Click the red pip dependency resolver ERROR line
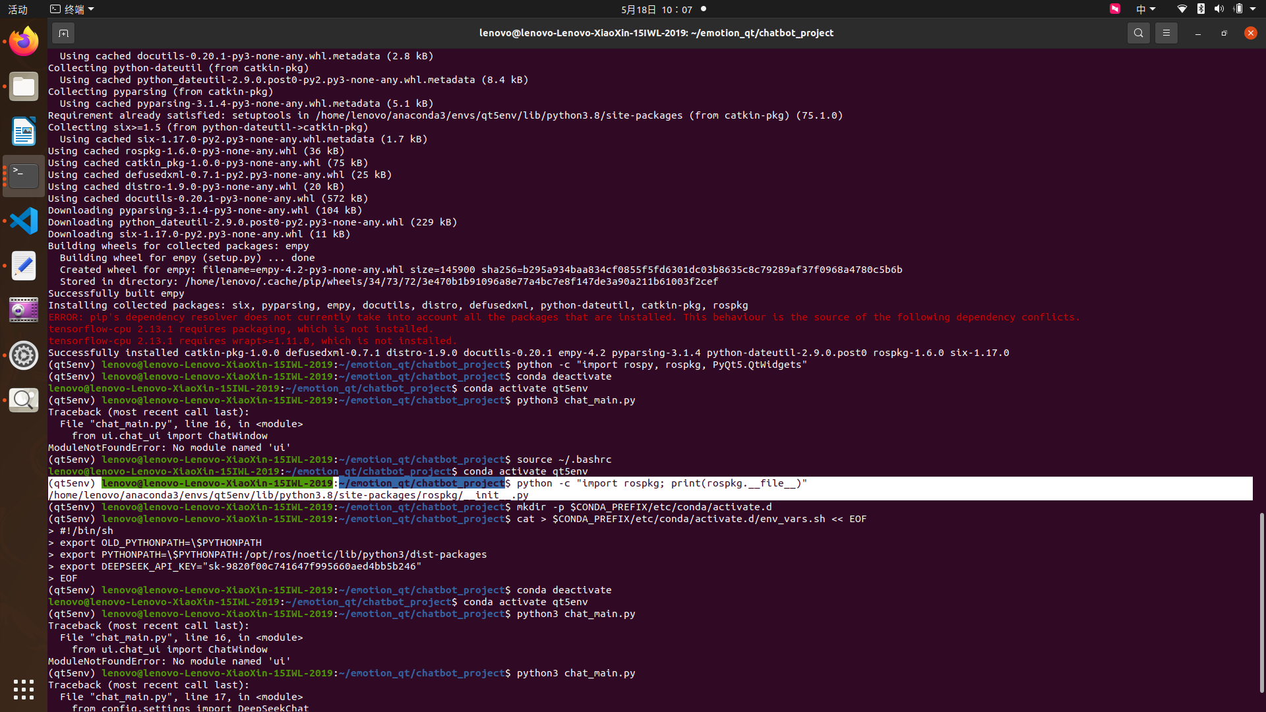Screen dimensions: 1266x712 (x=564, y=317)
